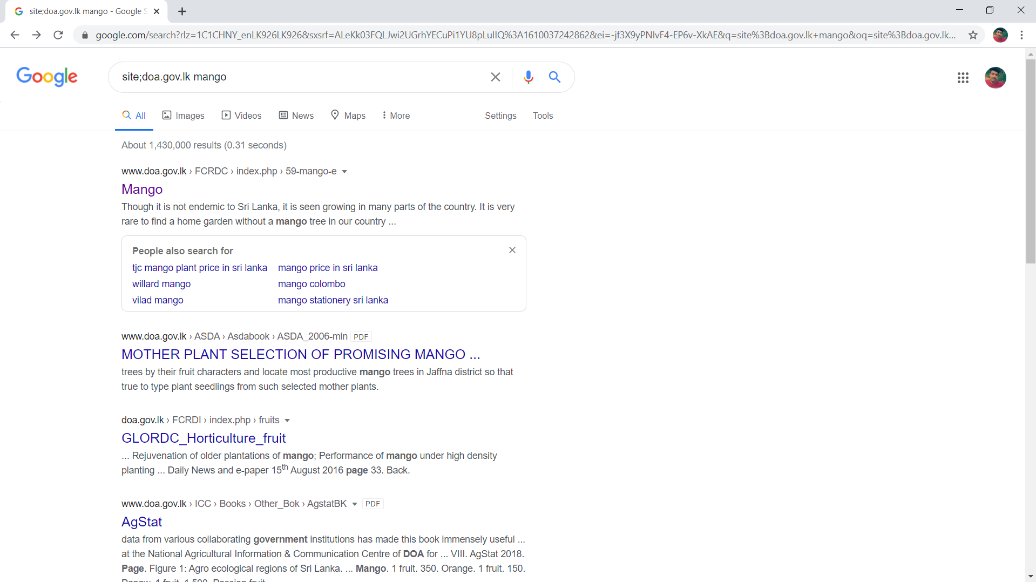This screenshot has width=1036, height=582.
Task: Open search Settings
Action: pos(500,116)
